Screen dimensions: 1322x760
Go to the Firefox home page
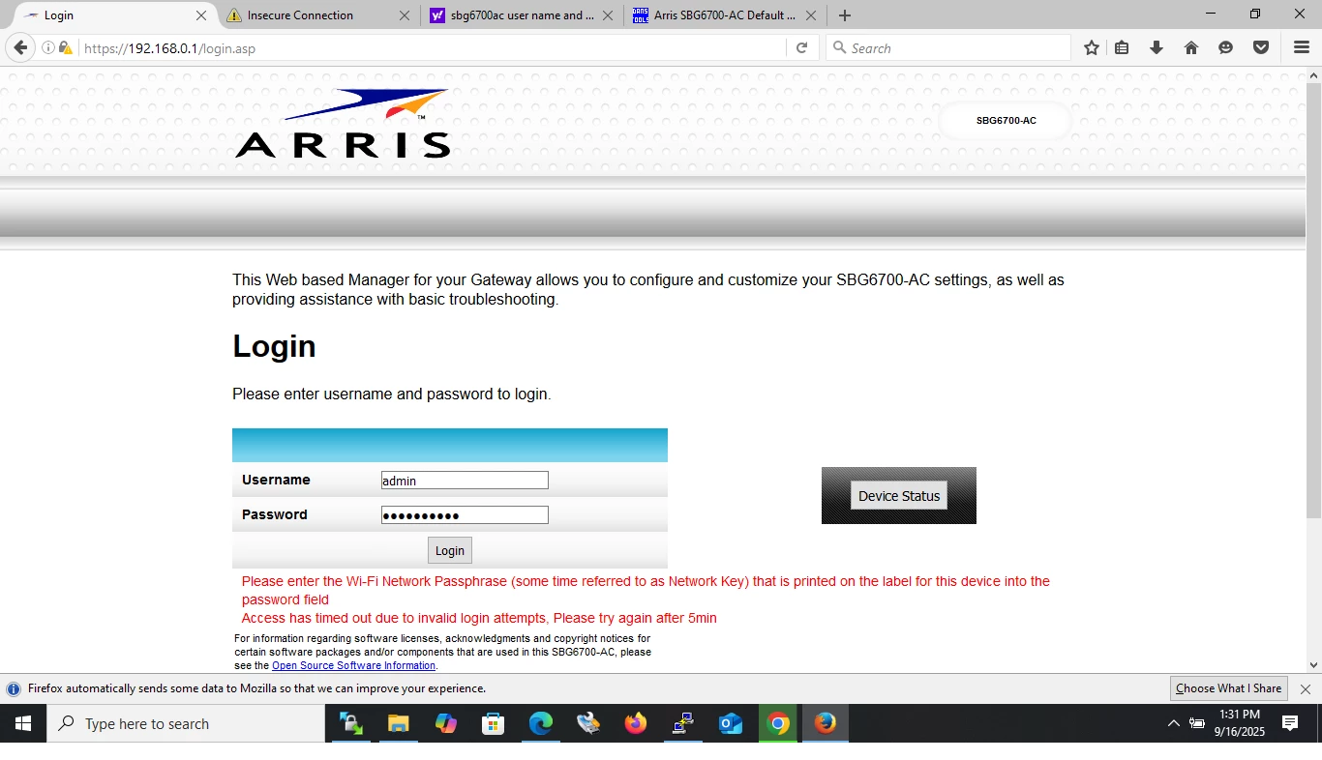(1191, 47)
